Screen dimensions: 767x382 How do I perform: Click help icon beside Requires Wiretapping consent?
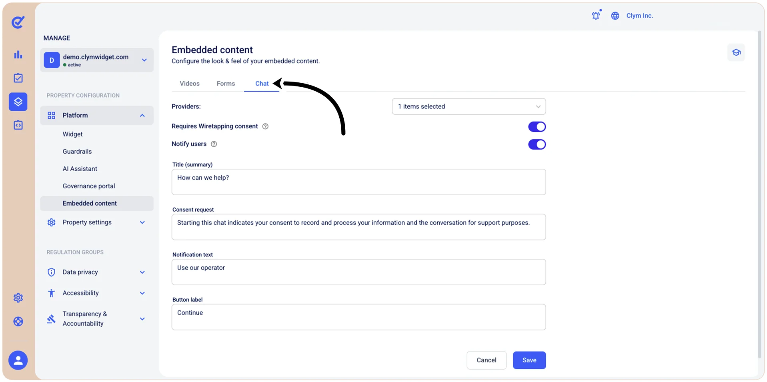tap(265, 126)
